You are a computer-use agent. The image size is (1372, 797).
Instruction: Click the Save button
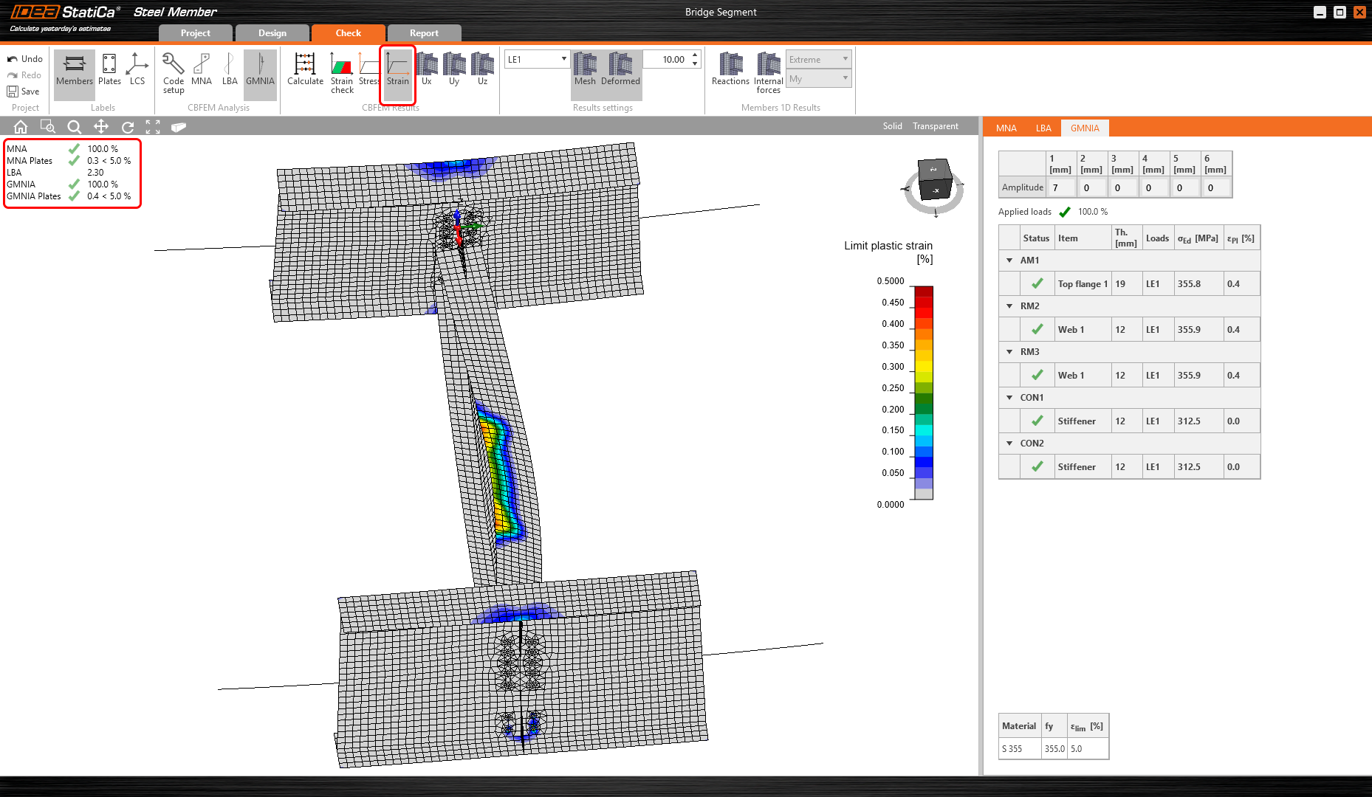click(24, 92)
